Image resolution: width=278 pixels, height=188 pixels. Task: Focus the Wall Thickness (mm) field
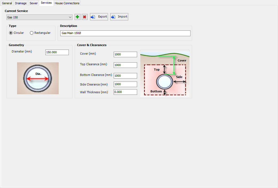[125, 92]
